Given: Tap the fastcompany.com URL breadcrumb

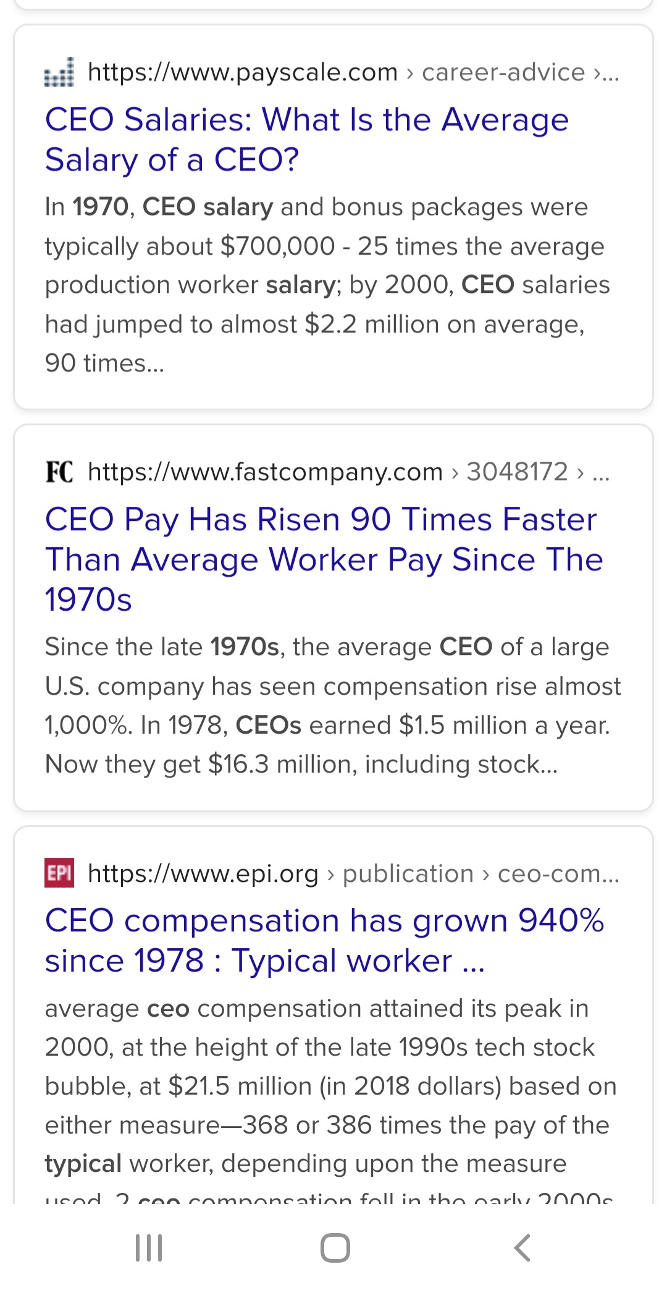Looking at the screenshot, I should click(x=265, y=472).
